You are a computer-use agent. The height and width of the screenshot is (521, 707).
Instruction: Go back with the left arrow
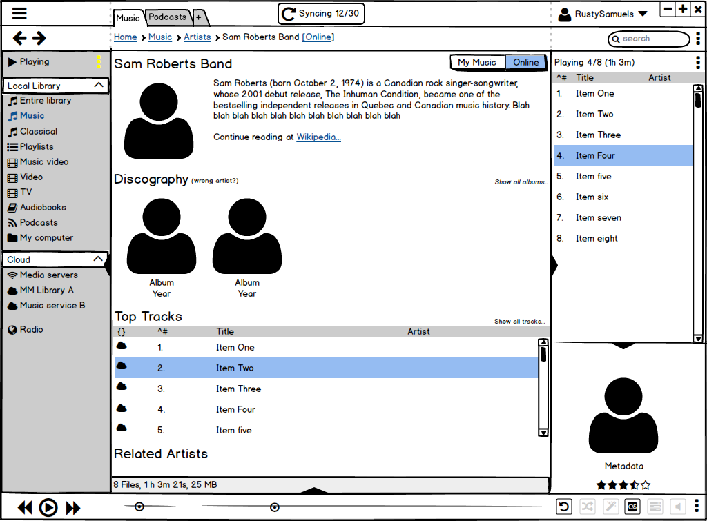click(20, 39)
